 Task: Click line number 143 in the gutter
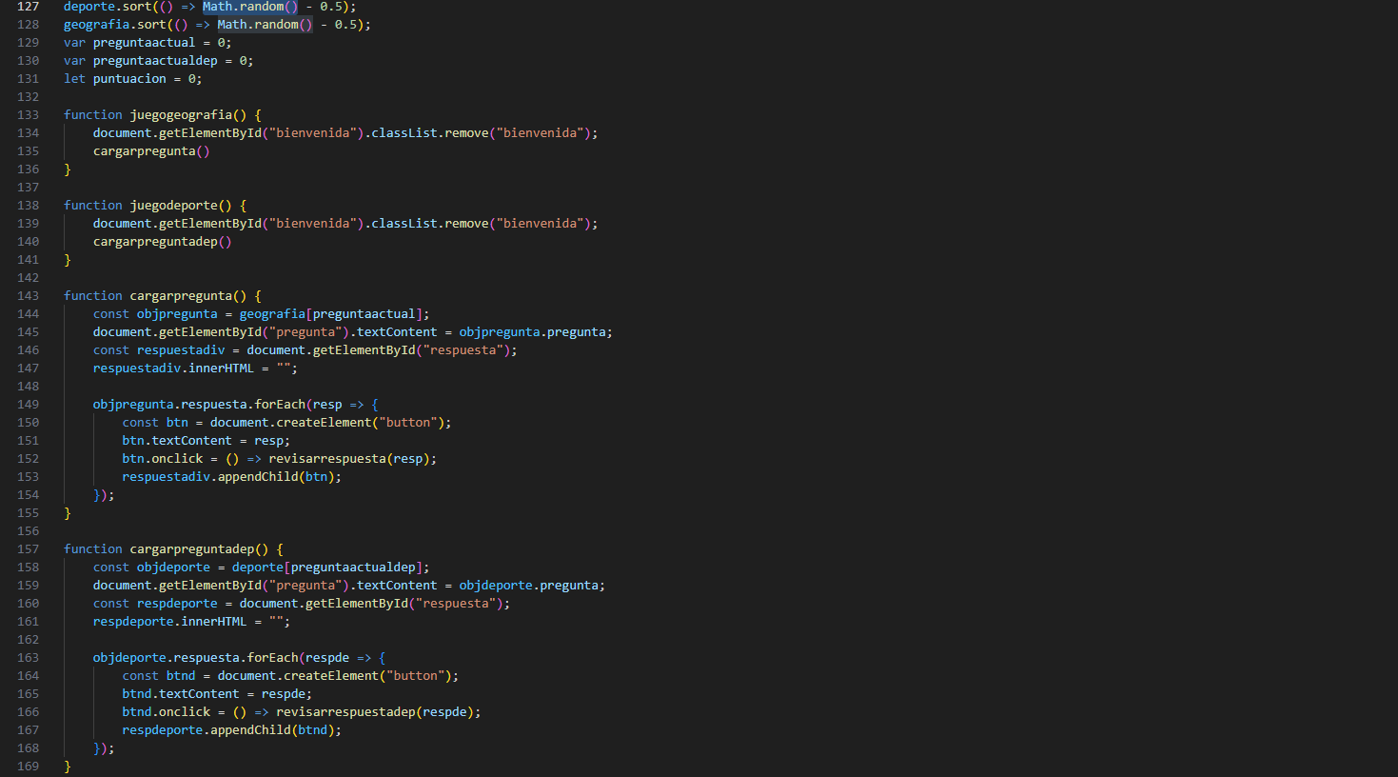click(28, 296)
